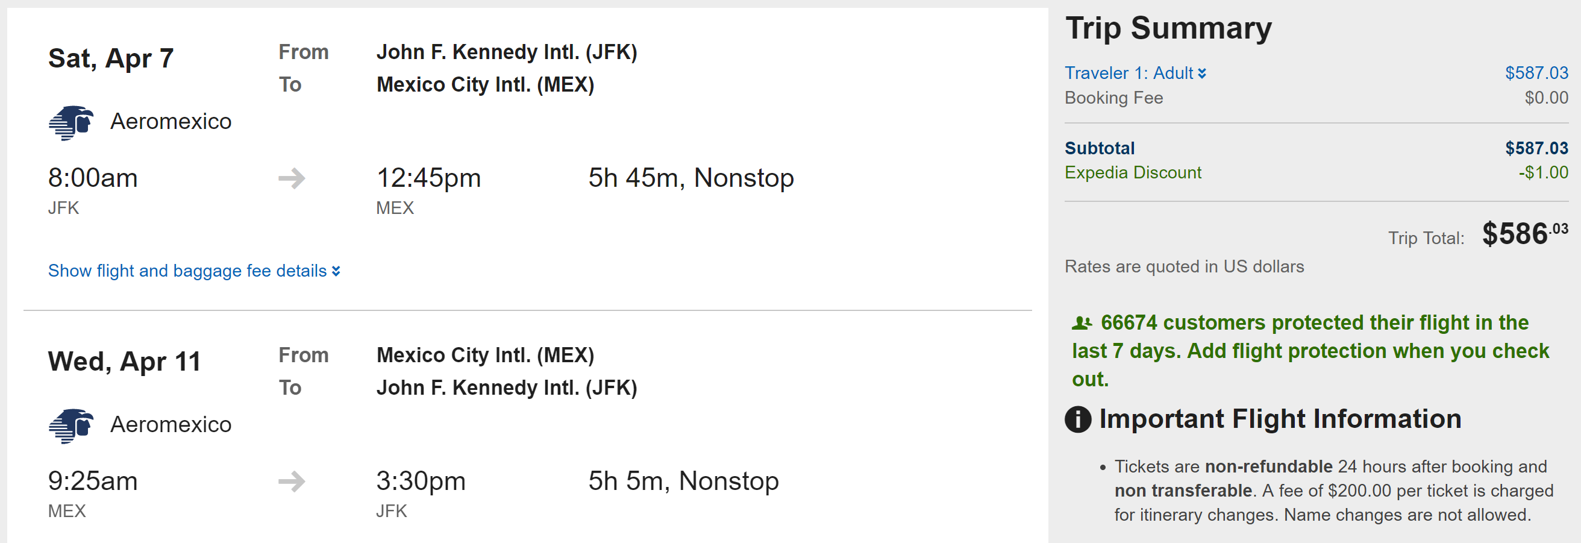This screenshot has width=1581, height=543.
Task: Click the Sat, Apr 7 date heading
Action: [x=110, y=59]
